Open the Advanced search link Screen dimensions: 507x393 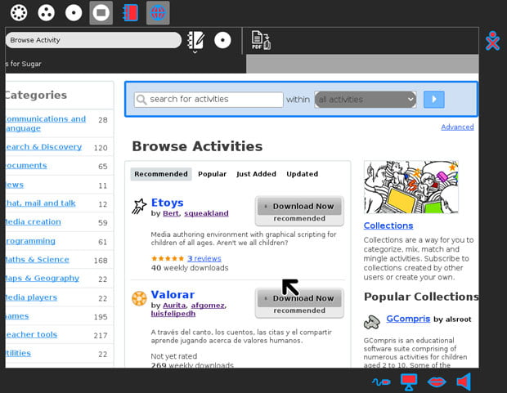(x=457, y=127)
